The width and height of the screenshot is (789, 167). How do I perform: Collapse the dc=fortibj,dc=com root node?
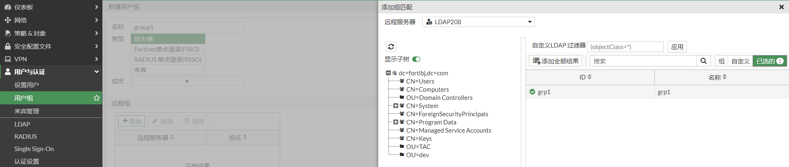click(x=388, y=73)
